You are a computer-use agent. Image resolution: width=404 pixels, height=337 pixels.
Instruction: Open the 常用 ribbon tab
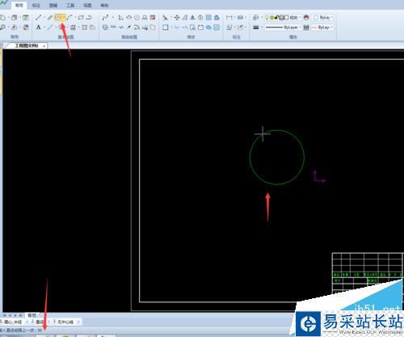[19, 5]
